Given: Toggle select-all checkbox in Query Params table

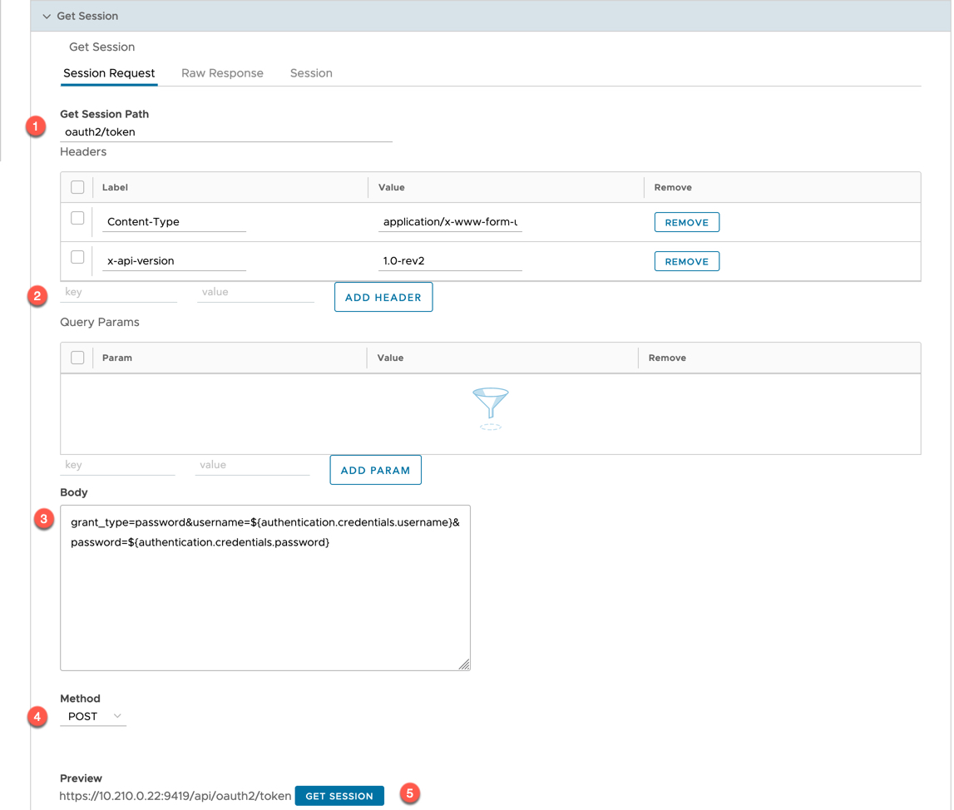Looking at the screenshot, I should [x=77, y=358].
